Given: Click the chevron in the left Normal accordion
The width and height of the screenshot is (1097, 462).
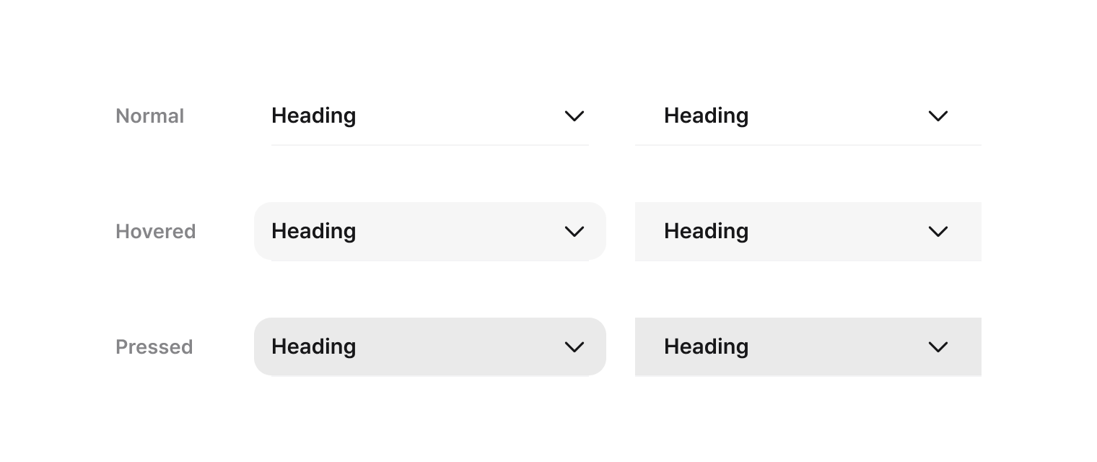Looking at the screenshot, I should coord(574,116).
